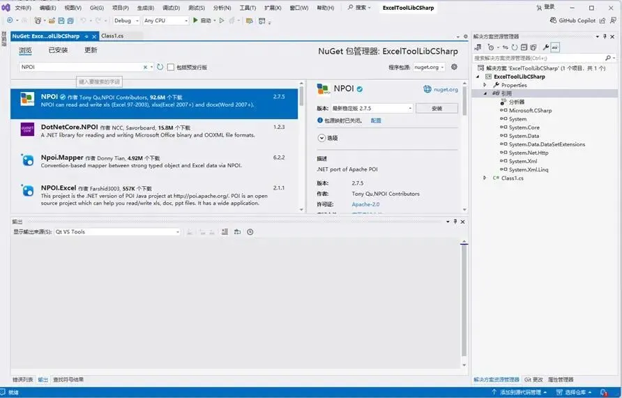Click collapse all icon in Solution Explorer
This screenshot has width=622, height=398.
[524, 47]
